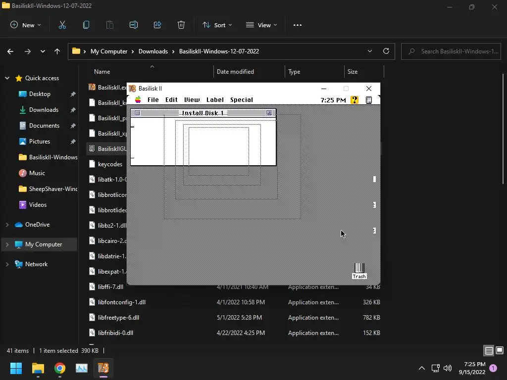Open Desktop in Quick access
507x380 pixels.
[40, 94]
